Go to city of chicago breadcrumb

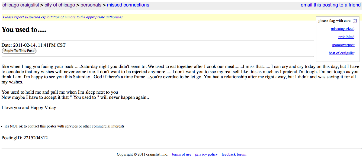point(60,5)
